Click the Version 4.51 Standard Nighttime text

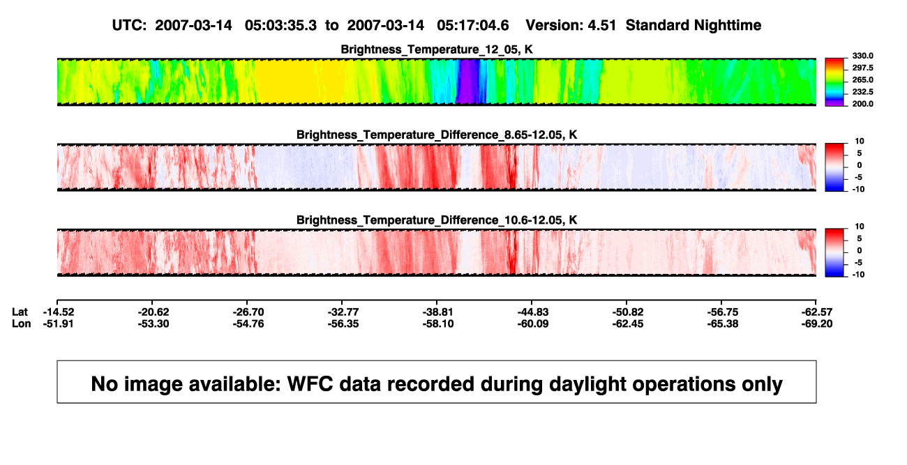[x=643, y=25]
